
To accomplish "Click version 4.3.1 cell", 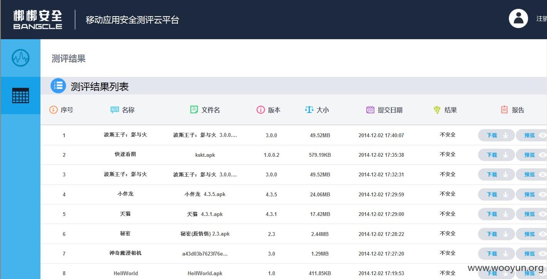I will click(x=271, y=214).
